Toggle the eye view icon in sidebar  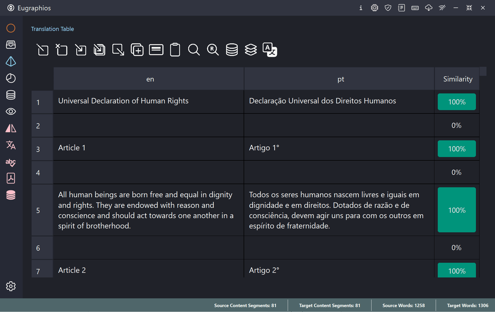tap(11, 112)
